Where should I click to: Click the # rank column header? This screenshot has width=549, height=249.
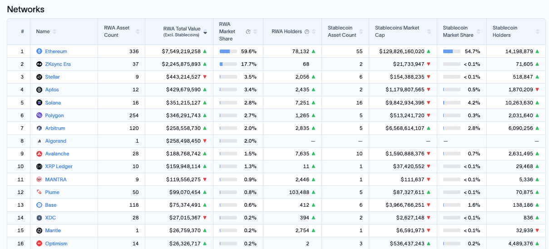[22, 31]
